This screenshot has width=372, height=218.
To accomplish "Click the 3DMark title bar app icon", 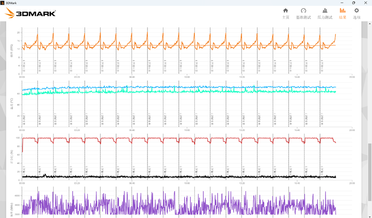I will click(3, 3).
